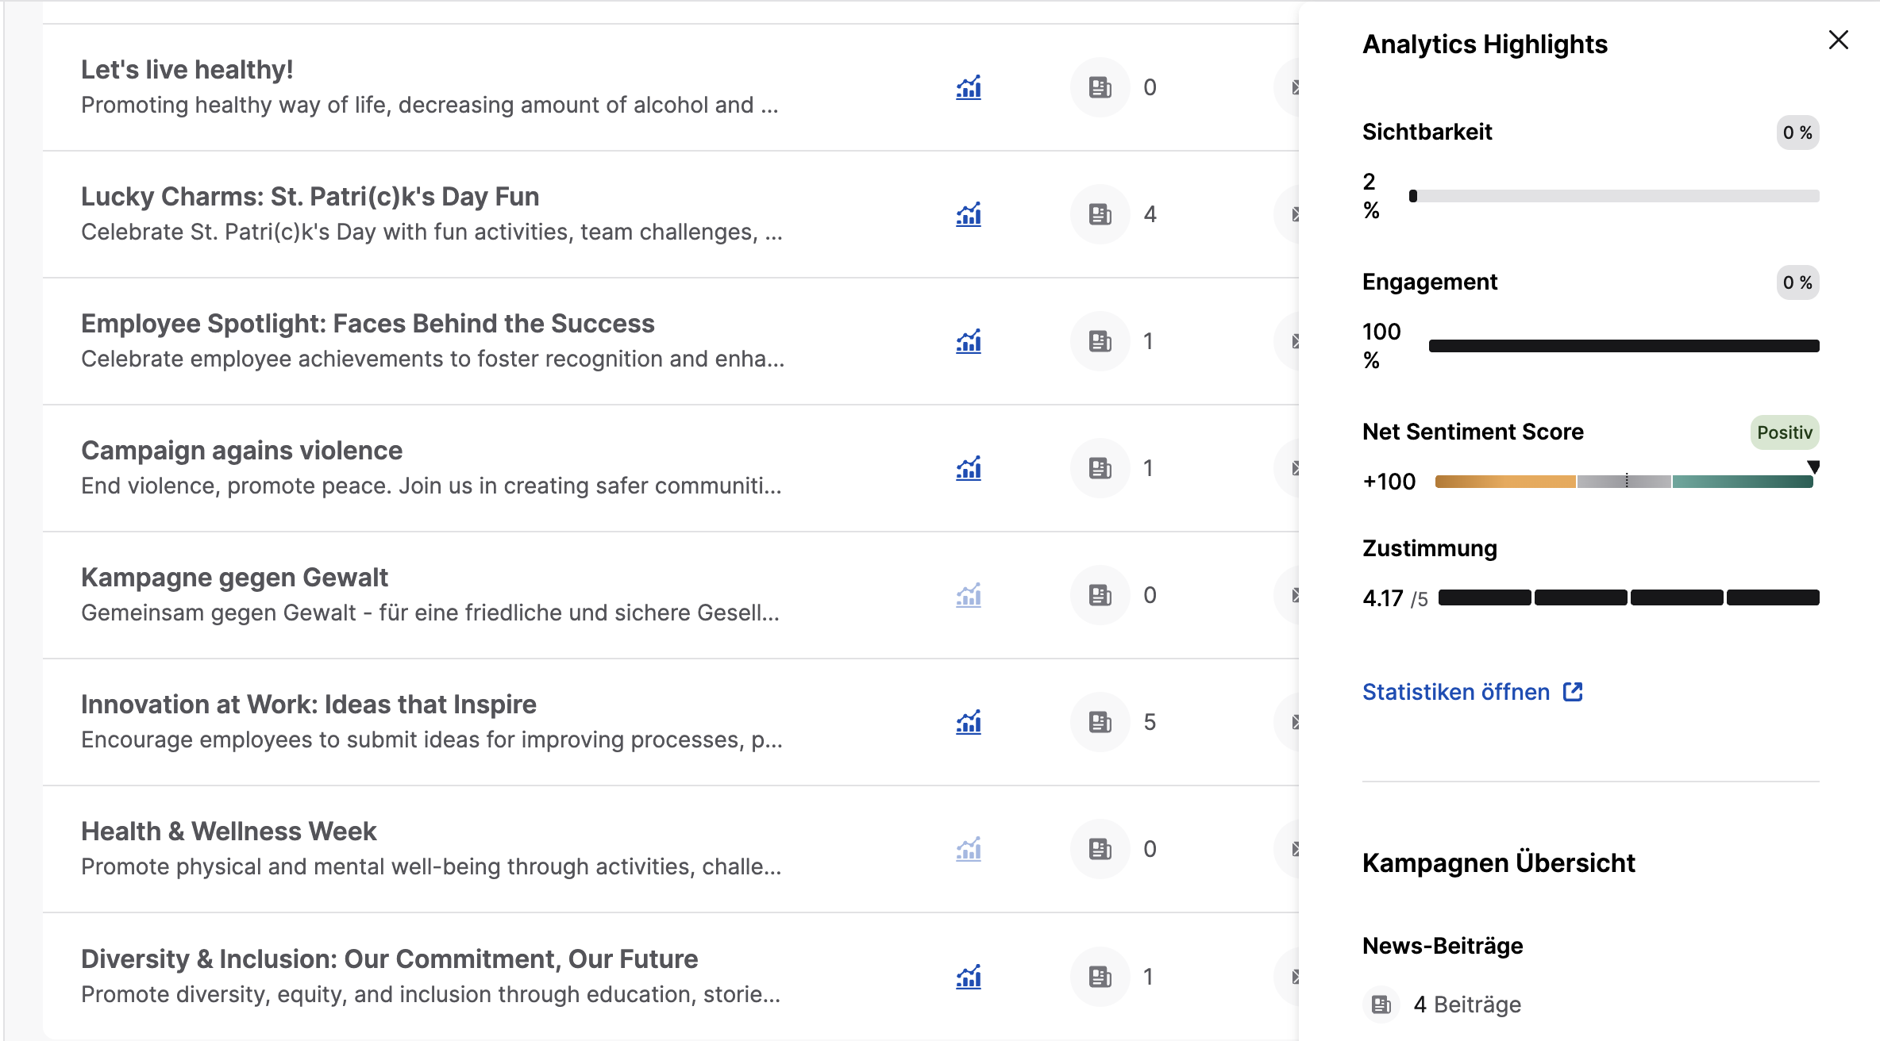
Task: Open Lucky Charms: St. Patri(c)k's Day Fun
Action: pos(310,197)
